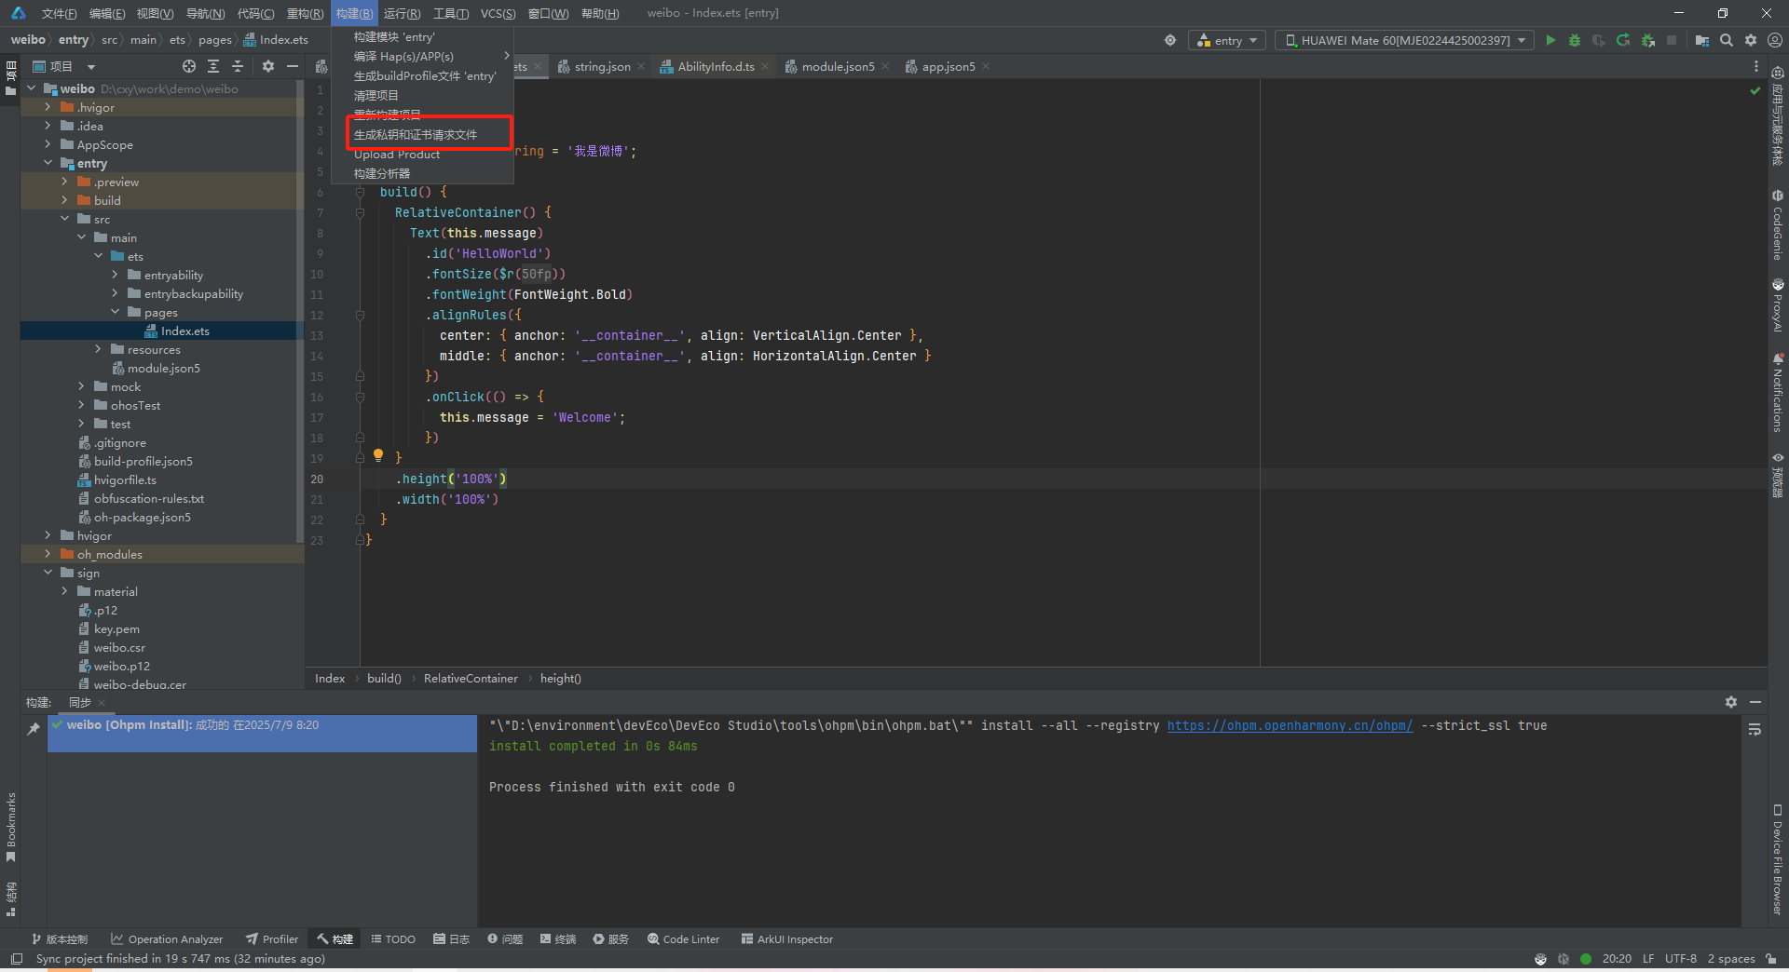The width and height of the screenshot is (1789, 972).
Task: Fold the onClick block on line 16
Action: 360,397
